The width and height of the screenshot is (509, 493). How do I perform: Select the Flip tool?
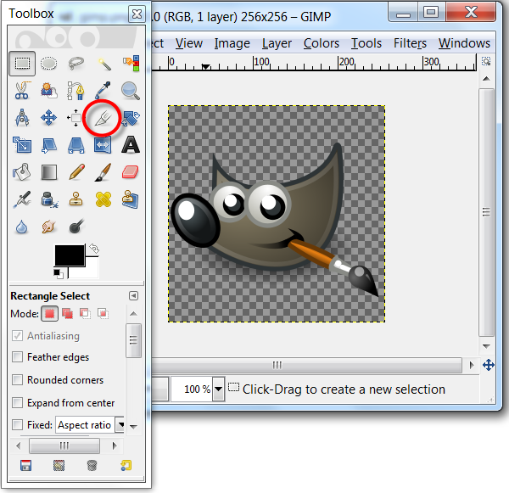(x=103, y=145)
